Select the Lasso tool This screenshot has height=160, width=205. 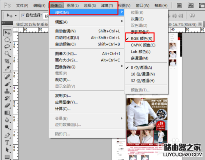7,47
